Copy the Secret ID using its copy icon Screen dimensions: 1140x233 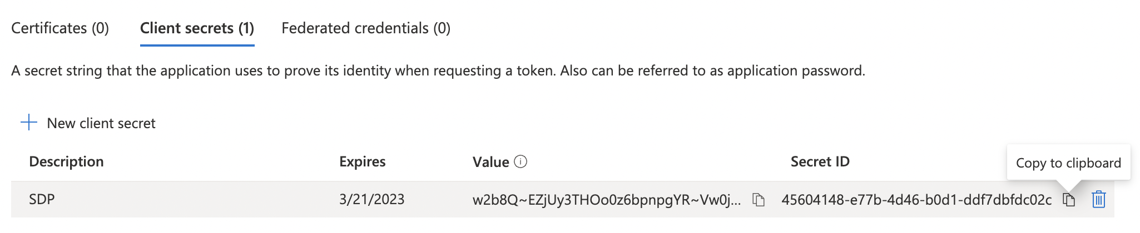pos(1069,200)
